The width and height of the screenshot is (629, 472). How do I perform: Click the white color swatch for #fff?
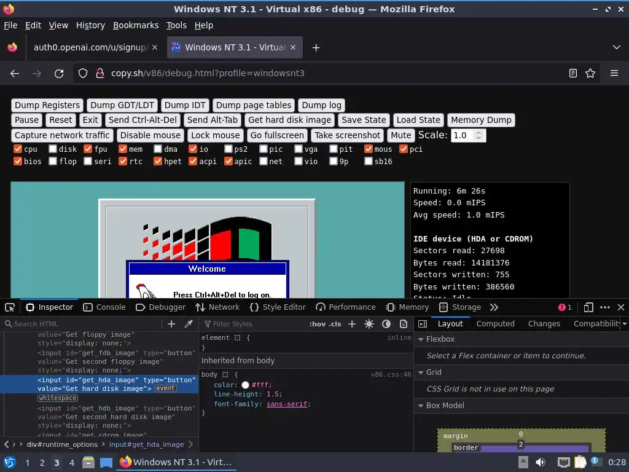click(245, 385)
